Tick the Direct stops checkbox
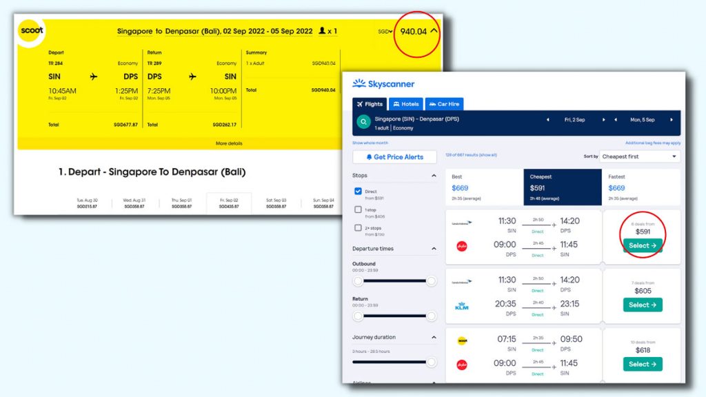The image size is (706, 397). tap(358, 192)
